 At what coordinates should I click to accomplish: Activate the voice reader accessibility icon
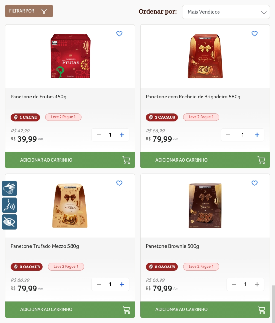[x=9, y=205]
